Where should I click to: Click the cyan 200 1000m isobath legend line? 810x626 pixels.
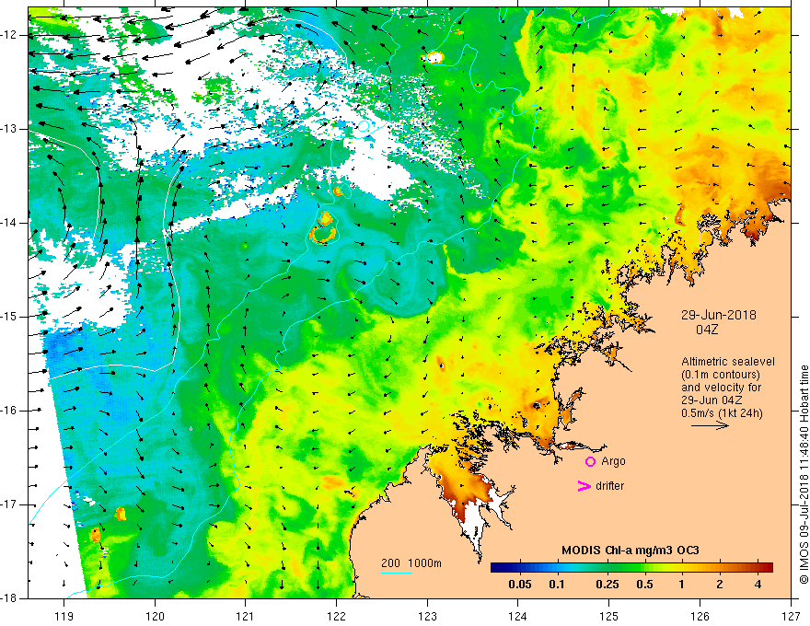pos(397,573)
